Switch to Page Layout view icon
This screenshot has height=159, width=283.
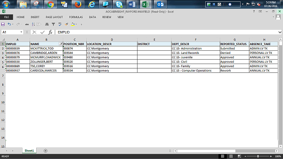[231, 156]
